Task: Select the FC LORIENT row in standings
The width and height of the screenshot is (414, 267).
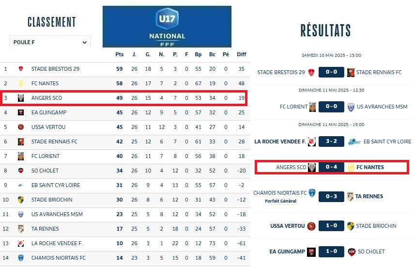Action: coord(46,156)
